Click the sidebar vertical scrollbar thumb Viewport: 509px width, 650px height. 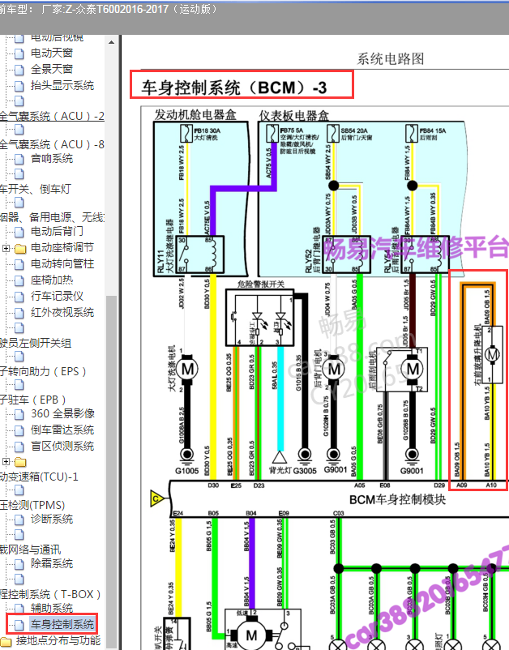[x=111, y=471]
